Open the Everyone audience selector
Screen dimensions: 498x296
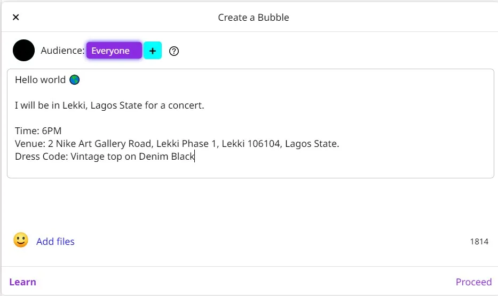tap(114, 51)
